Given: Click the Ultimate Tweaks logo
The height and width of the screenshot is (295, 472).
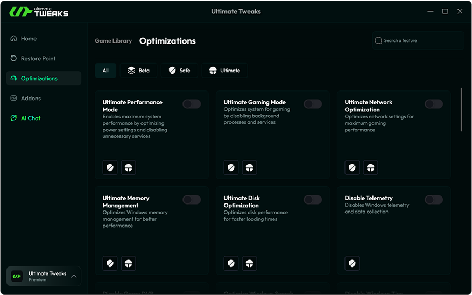Looking at the screenshot, I should coord(39,11).
